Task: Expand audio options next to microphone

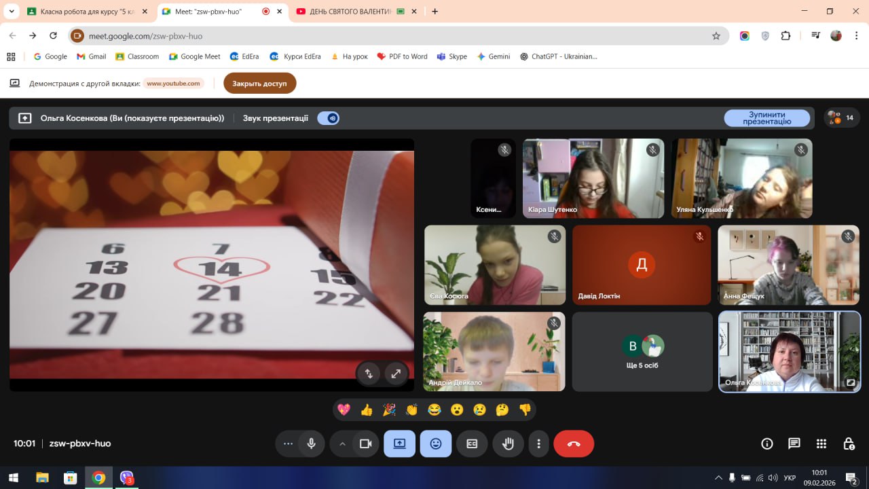Action: pyautogui.click(x=288, y=443)
